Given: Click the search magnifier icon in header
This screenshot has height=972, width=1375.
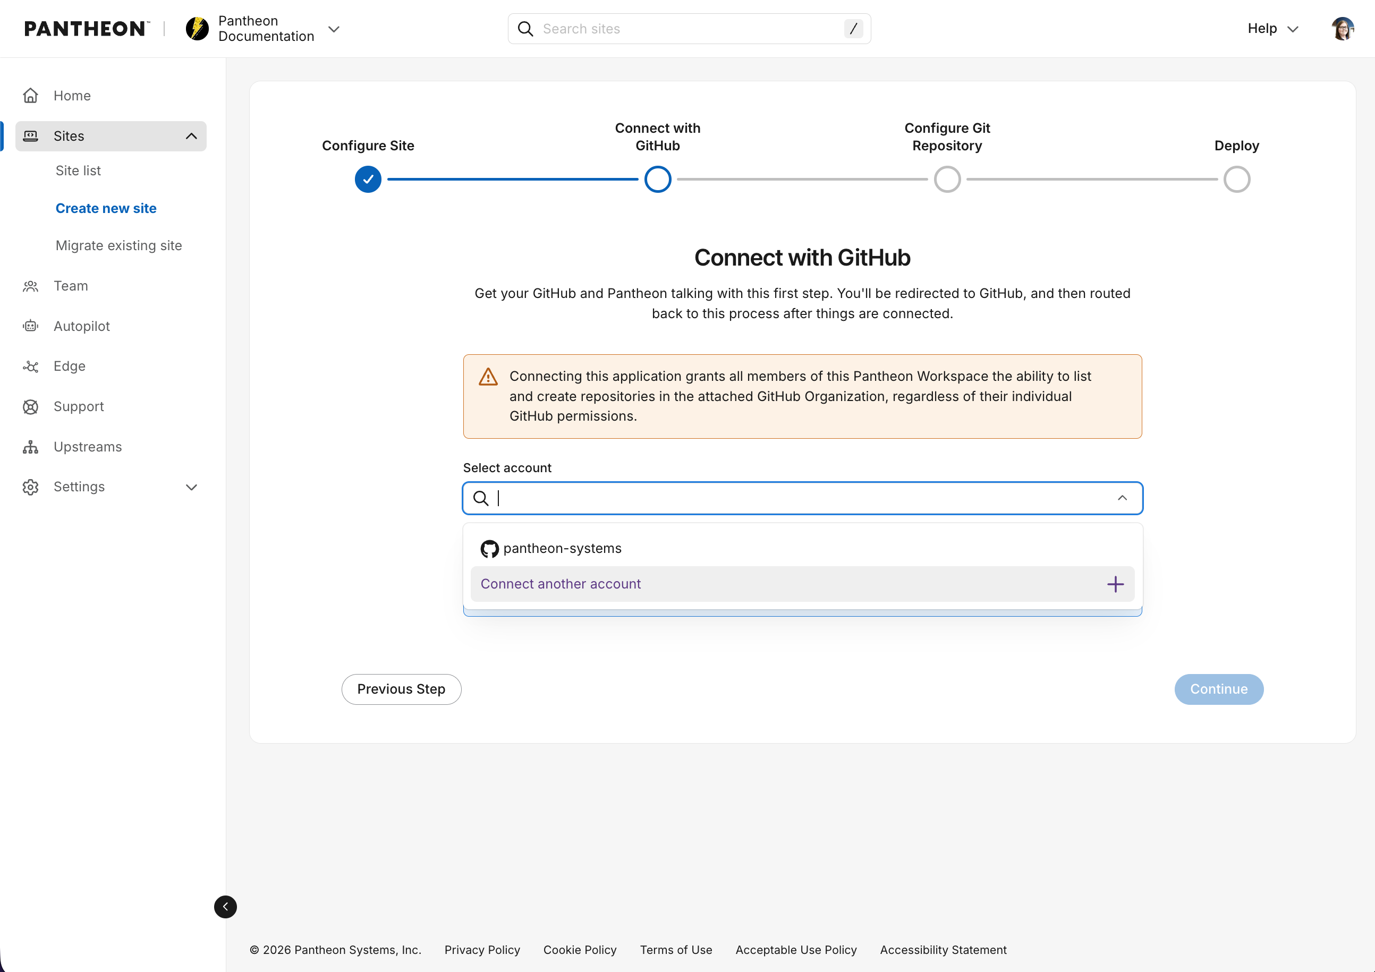Looking at the screenshot, I should coord(525,29).
